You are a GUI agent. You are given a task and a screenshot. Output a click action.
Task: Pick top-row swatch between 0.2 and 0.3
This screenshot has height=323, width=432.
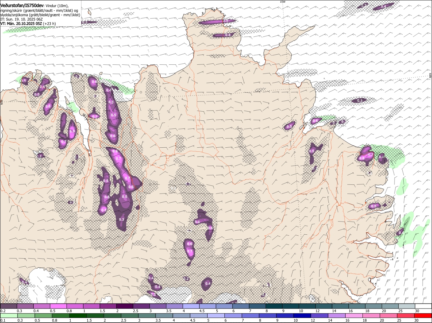click(x=8, y=306)
